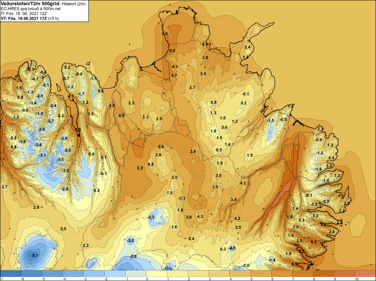Click the negative value '-2.6'
This screenshot has height=281, width=376.
[x=41, y=129]
